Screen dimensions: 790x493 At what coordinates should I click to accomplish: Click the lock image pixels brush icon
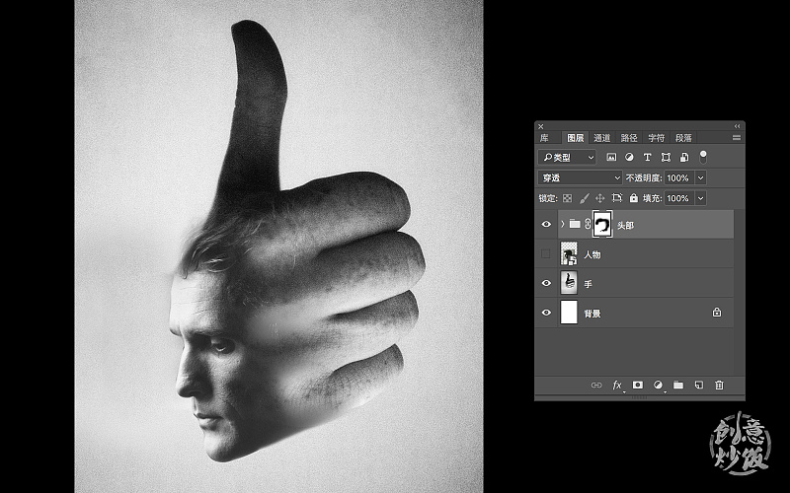[x=584, y=198]
